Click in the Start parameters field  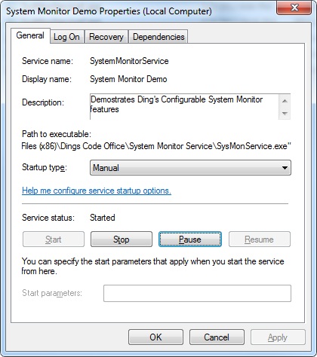(x=197, y=293)
